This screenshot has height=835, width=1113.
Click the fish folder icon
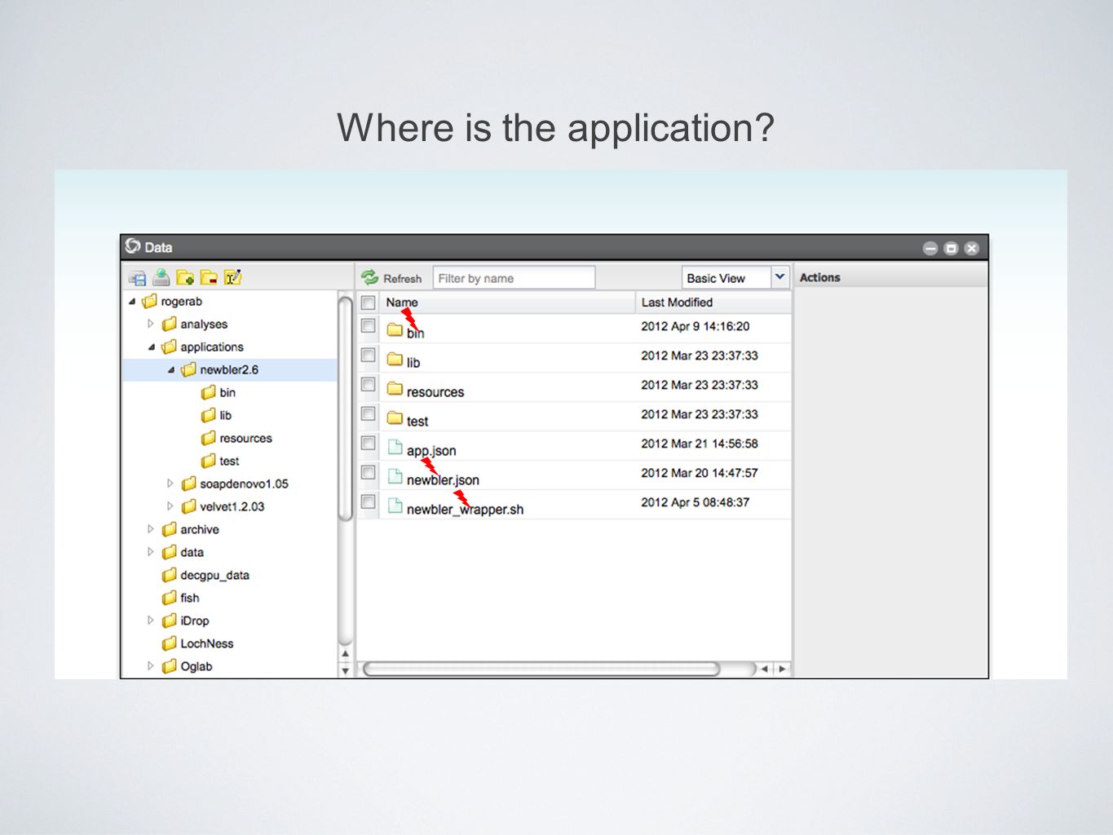[x=169, y=599]
